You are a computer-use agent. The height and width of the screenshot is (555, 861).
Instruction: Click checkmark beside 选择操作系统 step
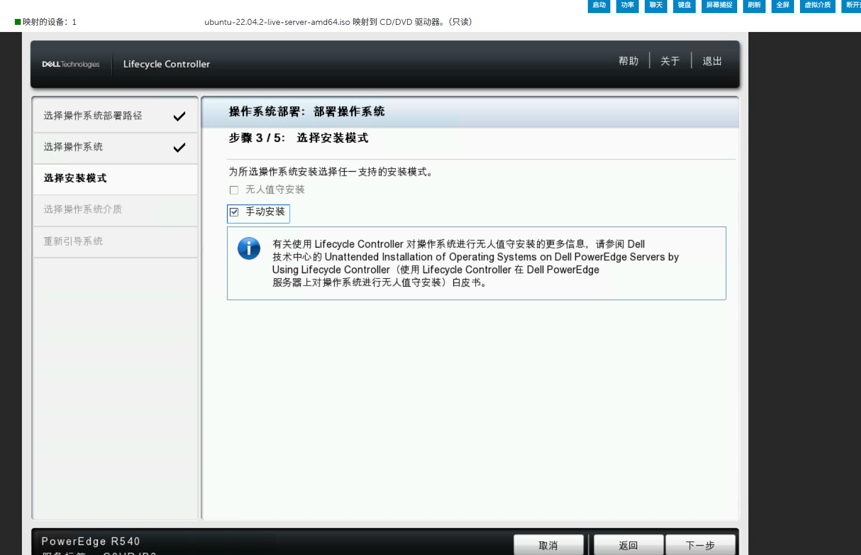click(x=179, y=147)
